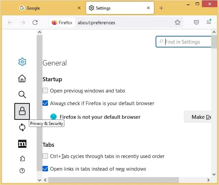The height and width of the screenshot is (185, 219).
Task: Open the Sync settings icon
Action: coord(22,127)
